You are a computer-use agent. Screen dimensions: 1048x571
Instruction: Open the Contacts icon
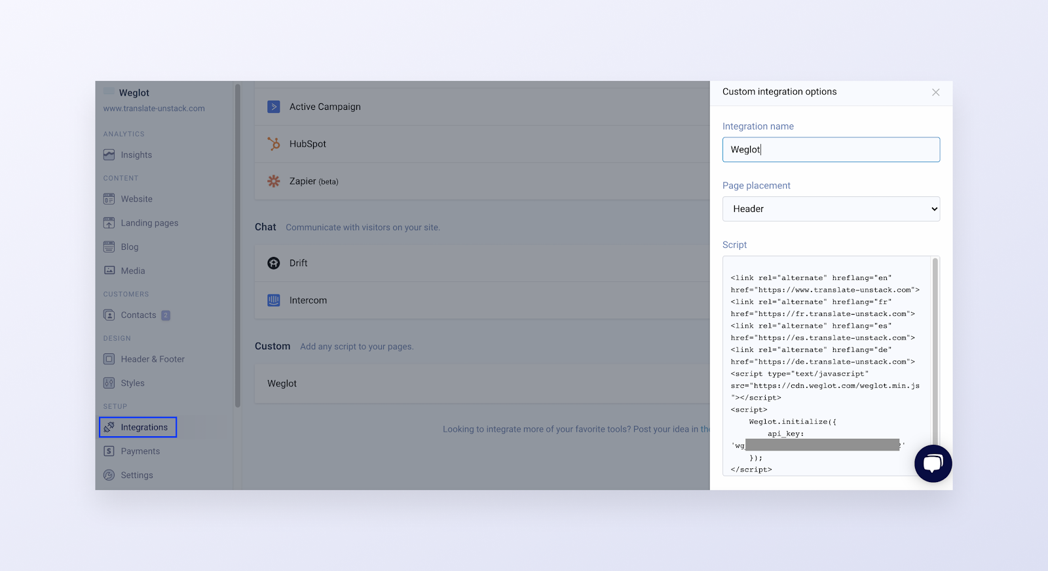point(109,315)
